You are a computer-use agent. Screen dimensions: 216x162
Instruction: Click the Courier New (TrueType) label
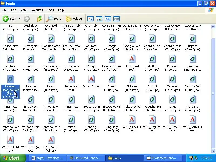[x=152, y=28]
